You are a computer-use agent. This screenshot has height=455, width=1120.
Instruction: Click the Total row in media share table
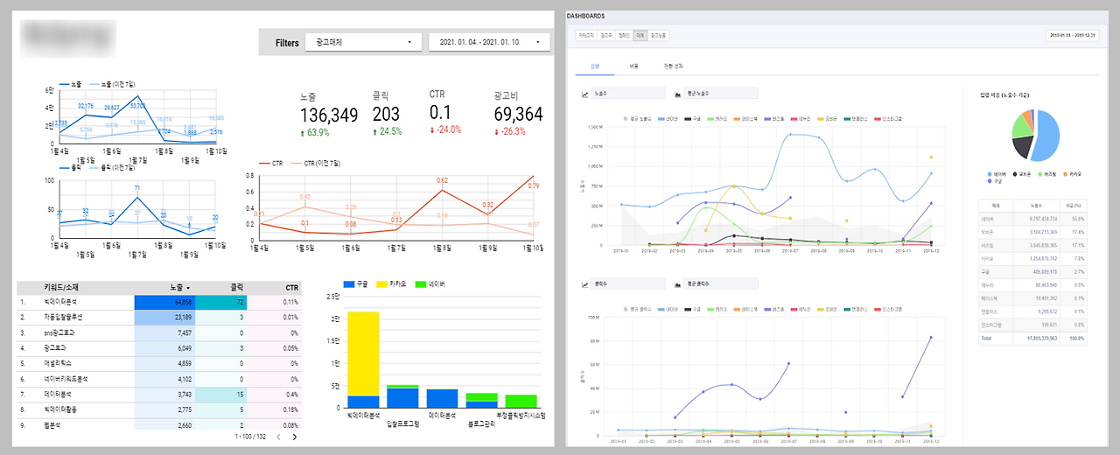click(1034, 337)
